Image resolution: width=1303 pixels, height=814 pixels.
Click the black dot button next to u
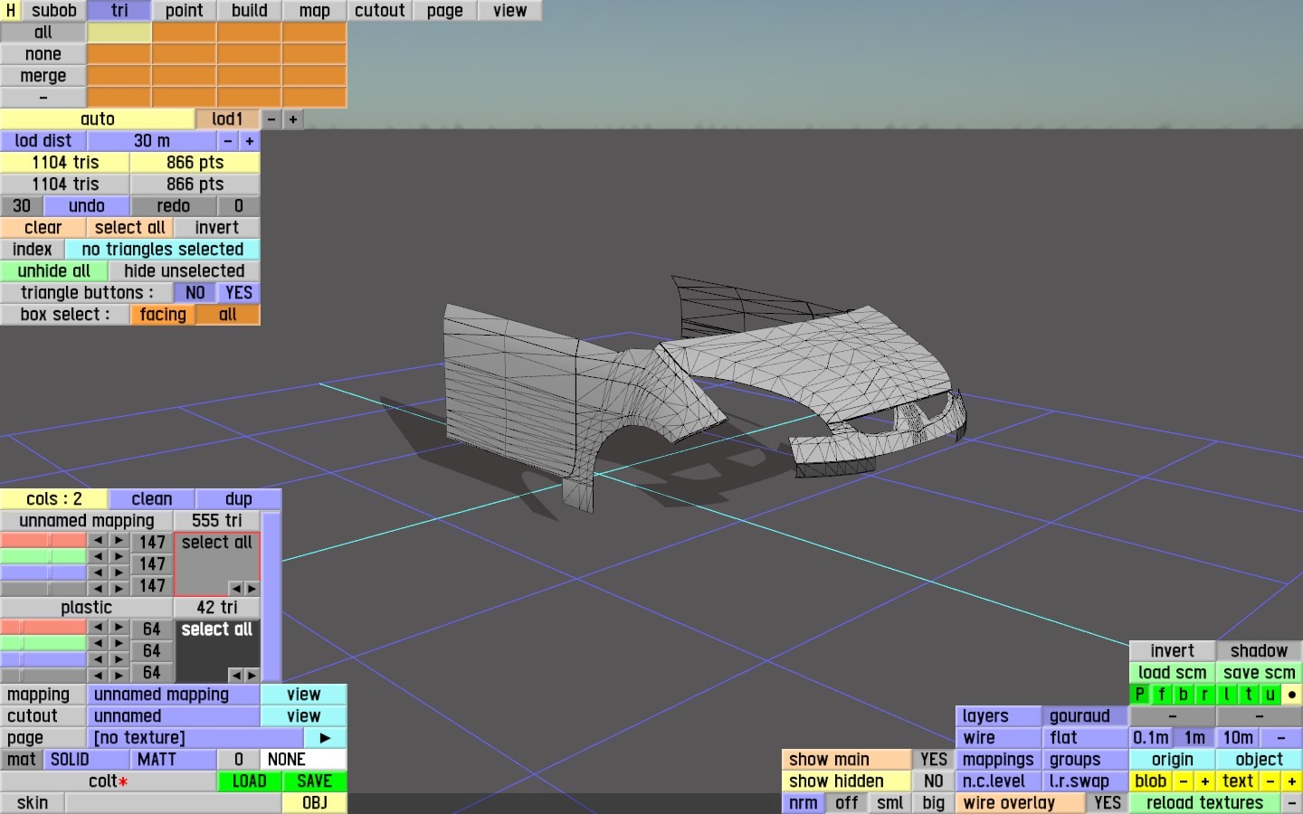(x=1292, y=695)
